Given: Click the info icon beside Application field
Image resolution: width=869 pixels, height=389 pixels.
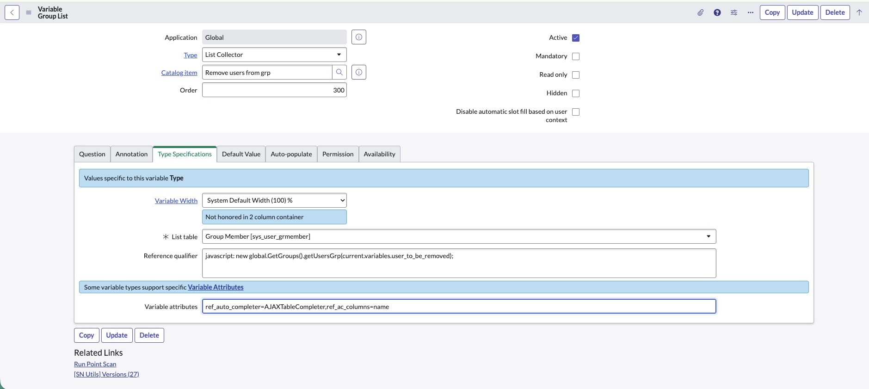Looking at the screenshot, I should [358, 37].
